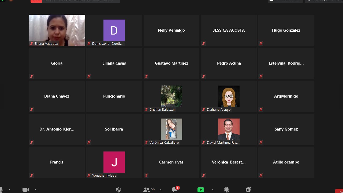
Task: Open Chat with unread messages badge
Action: pyautogui.click(x=175, y=190)
